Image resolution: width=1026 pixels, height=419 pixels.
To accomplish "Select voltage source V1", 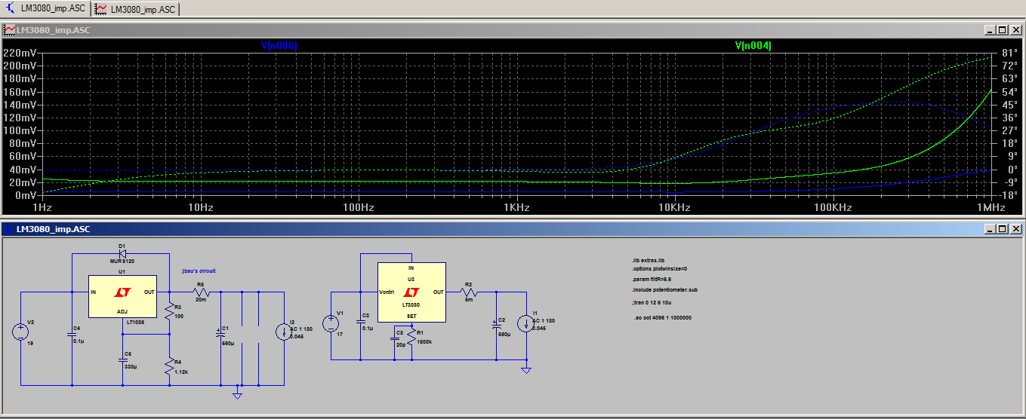I will coord(331,324).
